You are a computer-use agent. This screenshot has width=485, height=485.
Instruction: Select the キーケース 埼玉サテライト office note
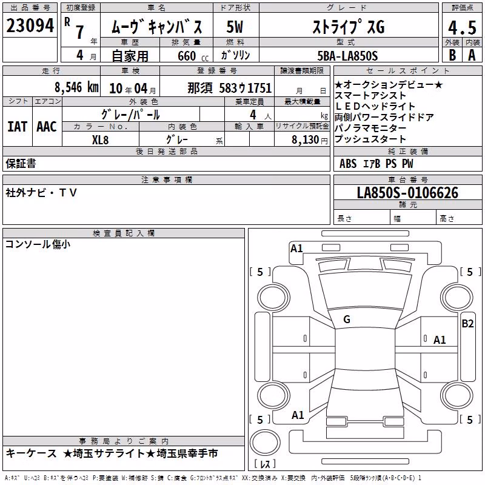(x=112, y=453)
